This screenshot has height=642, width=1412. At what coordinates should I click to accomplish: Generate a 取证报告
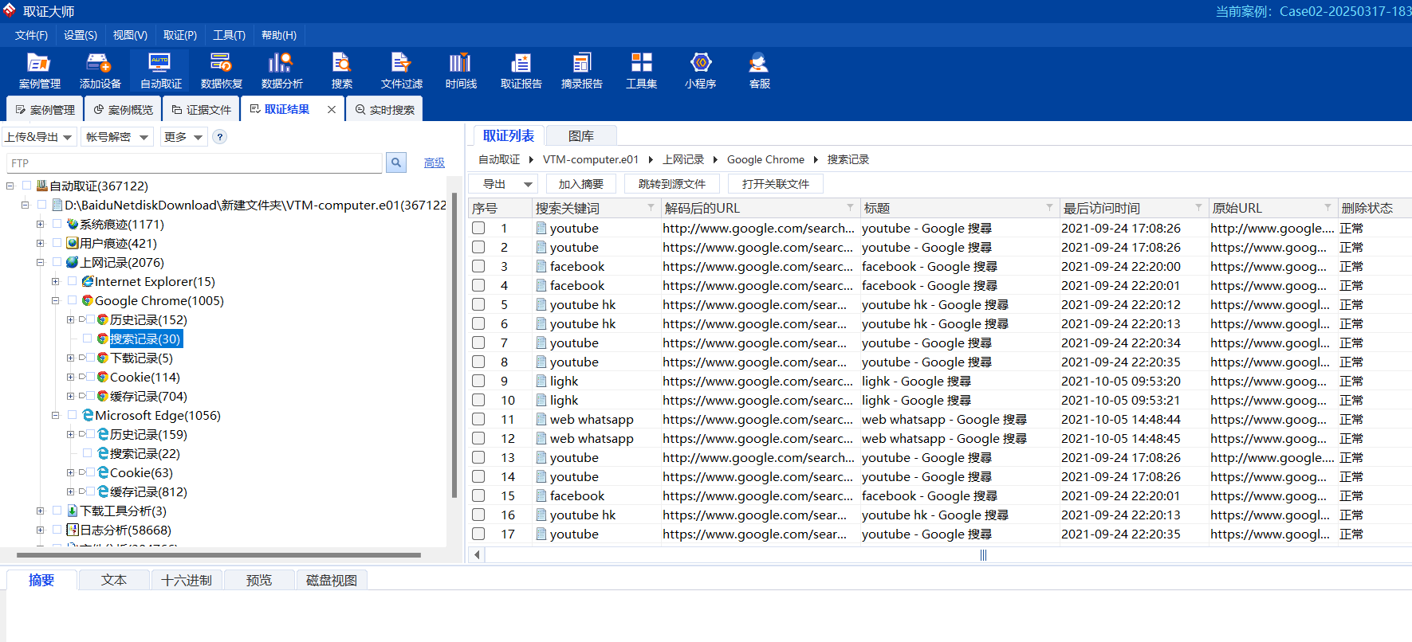click(521, 71)
